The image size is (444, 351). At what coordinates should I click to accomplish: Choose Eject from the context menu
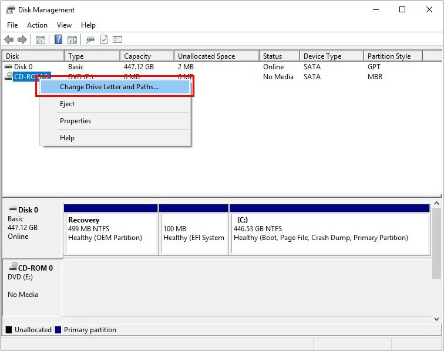click(68, 104)
